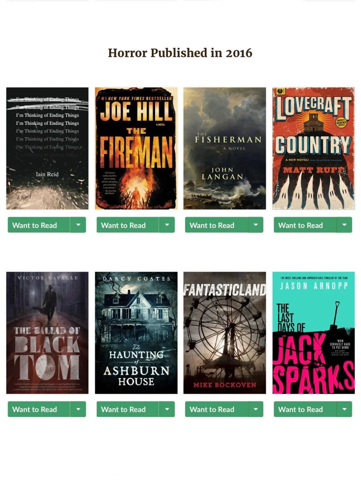Add Lovecraft Country to Want to Read
This screenshot has width=361, height=481.
coord(305,225)
